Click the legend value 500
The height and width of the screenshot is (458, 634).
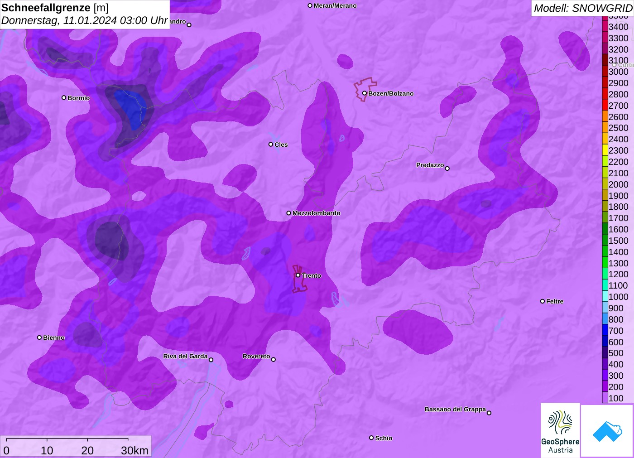click(x=616, y=353)
